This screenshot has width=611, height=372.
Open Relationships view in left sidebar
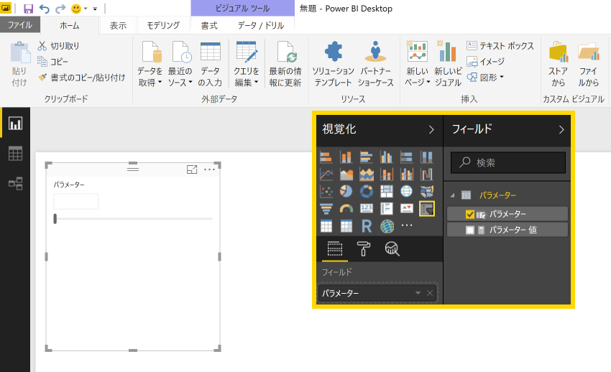pos(15,183)
